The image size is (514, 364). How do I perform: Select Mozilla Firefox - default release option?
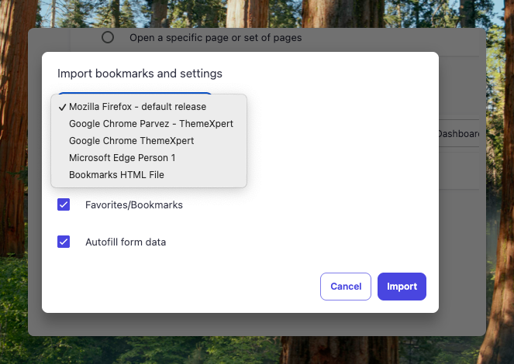[149, 107]
